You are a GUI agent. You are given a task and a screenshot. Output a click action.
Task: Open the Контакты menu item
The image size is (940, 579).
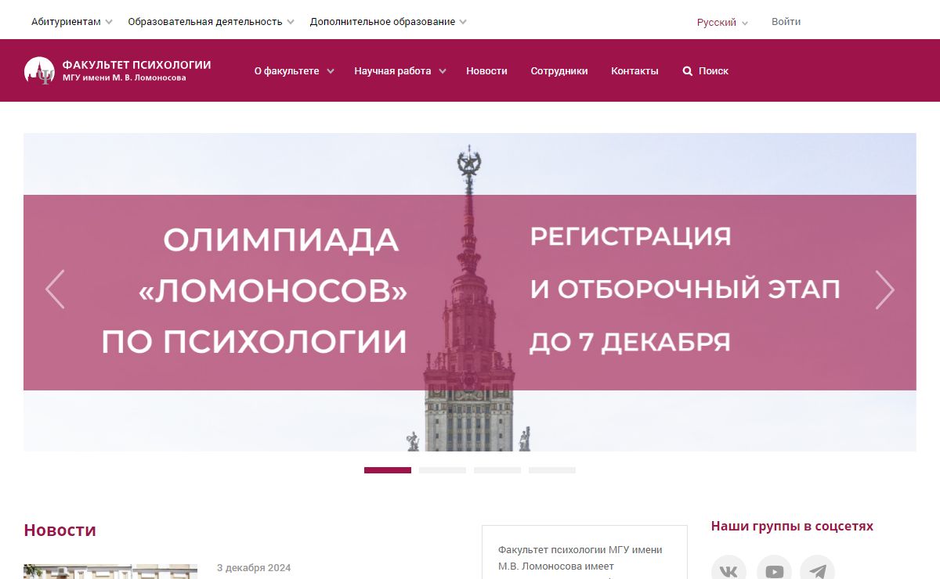(634, 71)
